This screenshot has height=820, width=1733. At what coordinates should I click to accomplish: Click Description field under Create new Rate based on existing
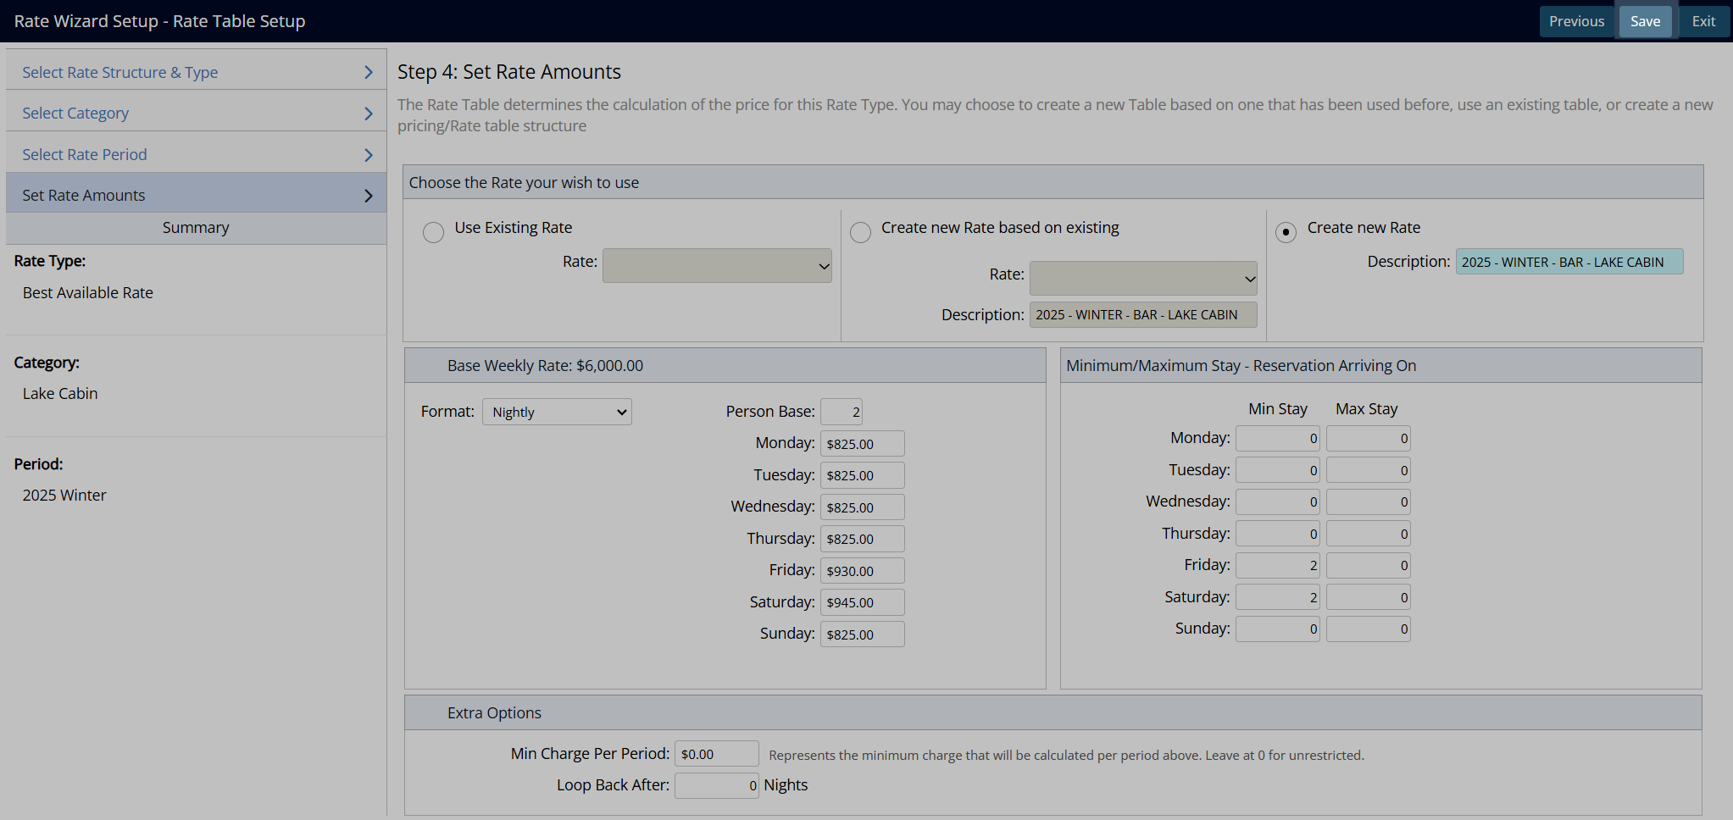pyautogui.click(x=1143, y=314)
